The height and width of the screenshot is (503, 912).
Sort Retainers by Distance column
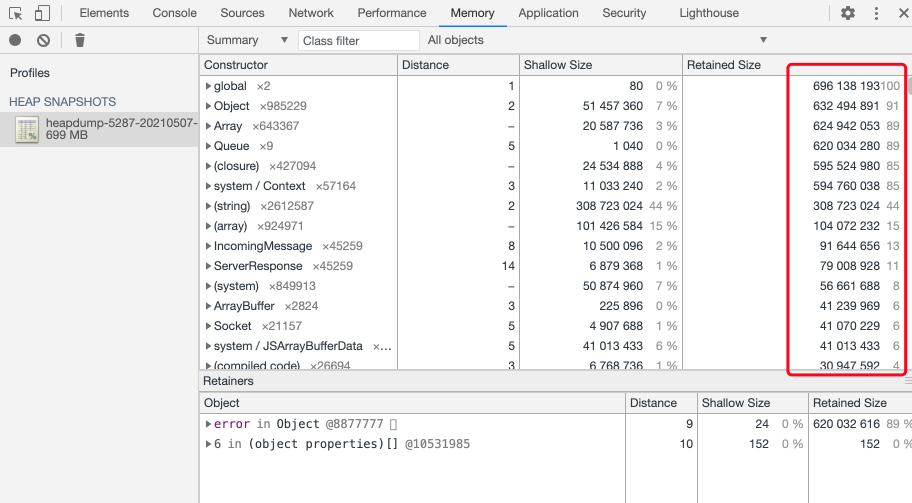tap(661, 403)
